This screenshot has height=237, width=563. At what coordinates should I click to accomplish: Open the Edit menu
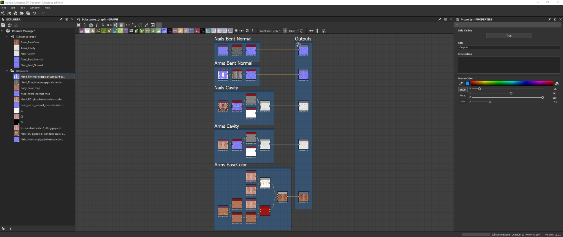13,8
